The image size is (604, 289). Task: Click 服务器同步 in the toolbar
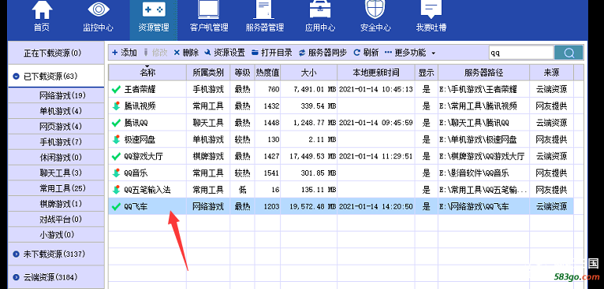point(323,53)
